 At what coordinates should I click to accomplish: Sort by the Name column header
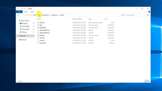click(39, 19)
